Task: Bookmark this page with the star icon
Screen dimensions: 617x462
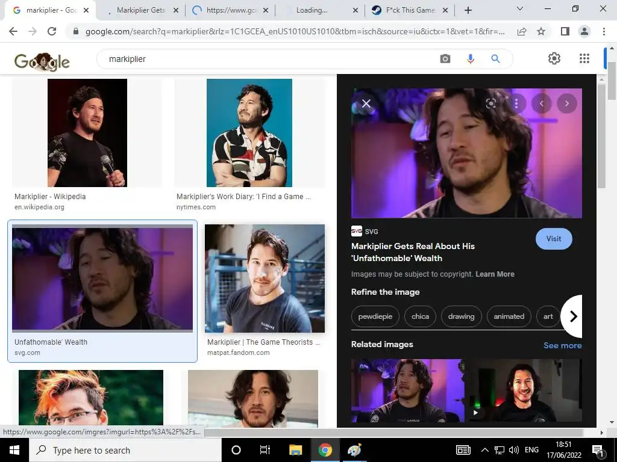Action: click(x=541, y=31)
